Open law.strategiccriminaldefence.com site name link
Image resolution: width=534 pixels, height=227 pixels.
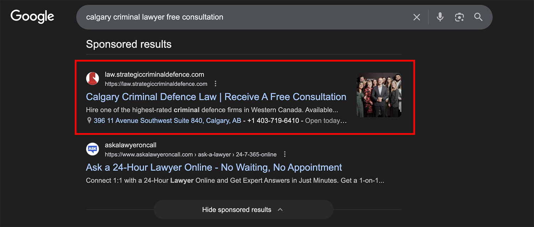point(154,75)
